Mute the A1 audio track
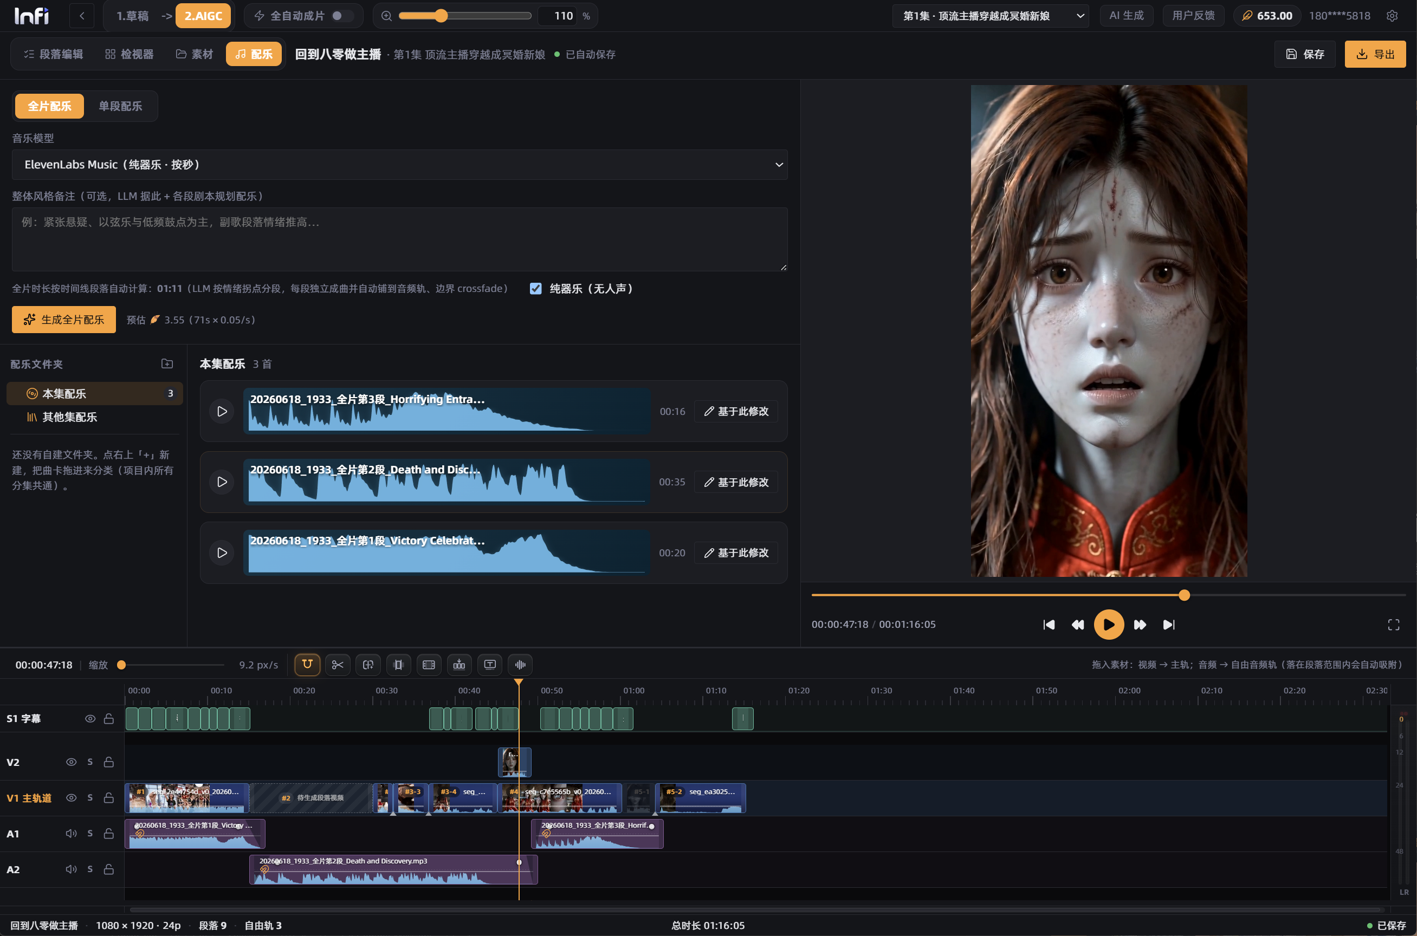 click(x=71, y=833)
